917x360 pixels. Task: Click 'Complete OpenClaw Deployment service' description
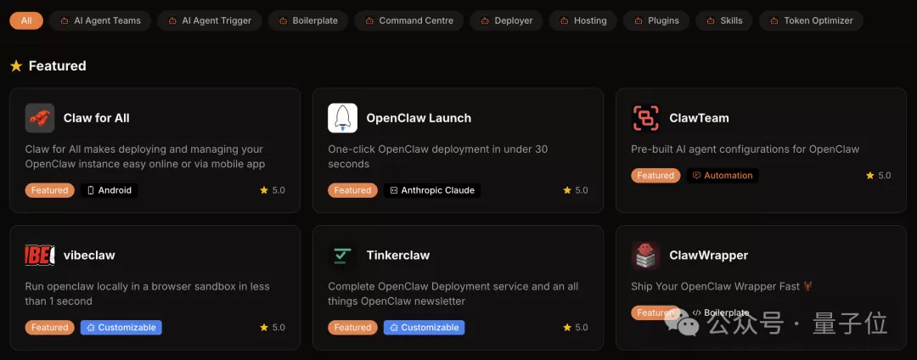[x=453, y=294]
